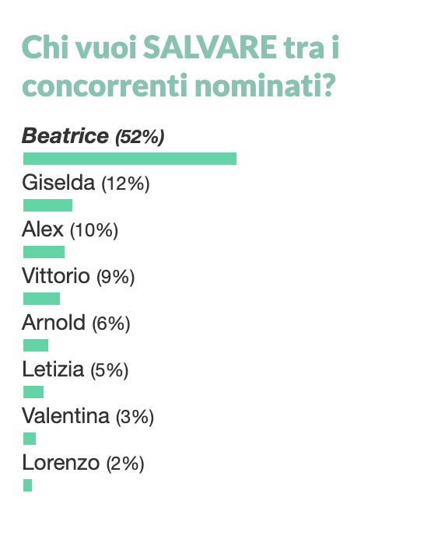
Task: Pick the Vittorio (9%) label
Action: 79,276
